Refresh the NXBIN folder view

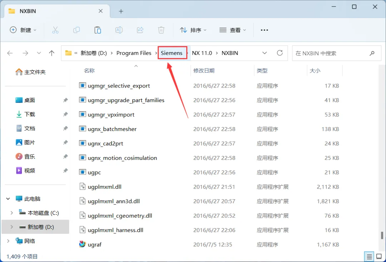(x=279, y=53)
